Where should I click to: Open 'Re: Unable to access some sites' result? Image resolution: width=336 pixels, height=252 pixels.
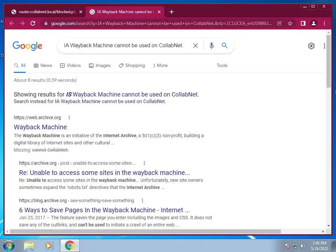pyautogui.click(x=104, y=173)
